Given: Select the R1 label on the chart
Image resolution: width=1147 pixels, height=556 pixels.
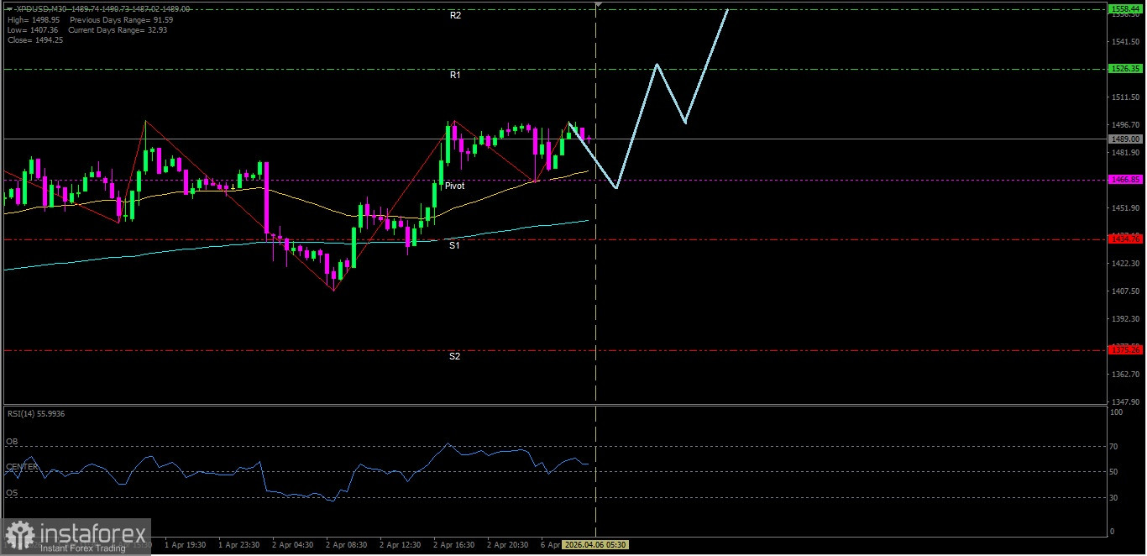Looking at the screenshot, I should pyautogui.click(x=455, y=75).
